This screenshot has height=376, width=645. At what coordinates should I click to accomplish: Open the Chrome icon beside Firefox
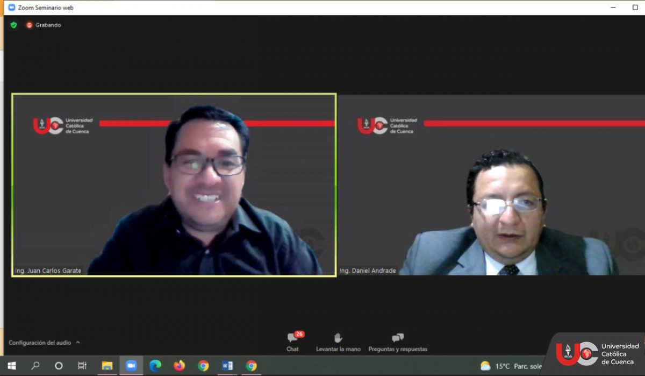203,366
